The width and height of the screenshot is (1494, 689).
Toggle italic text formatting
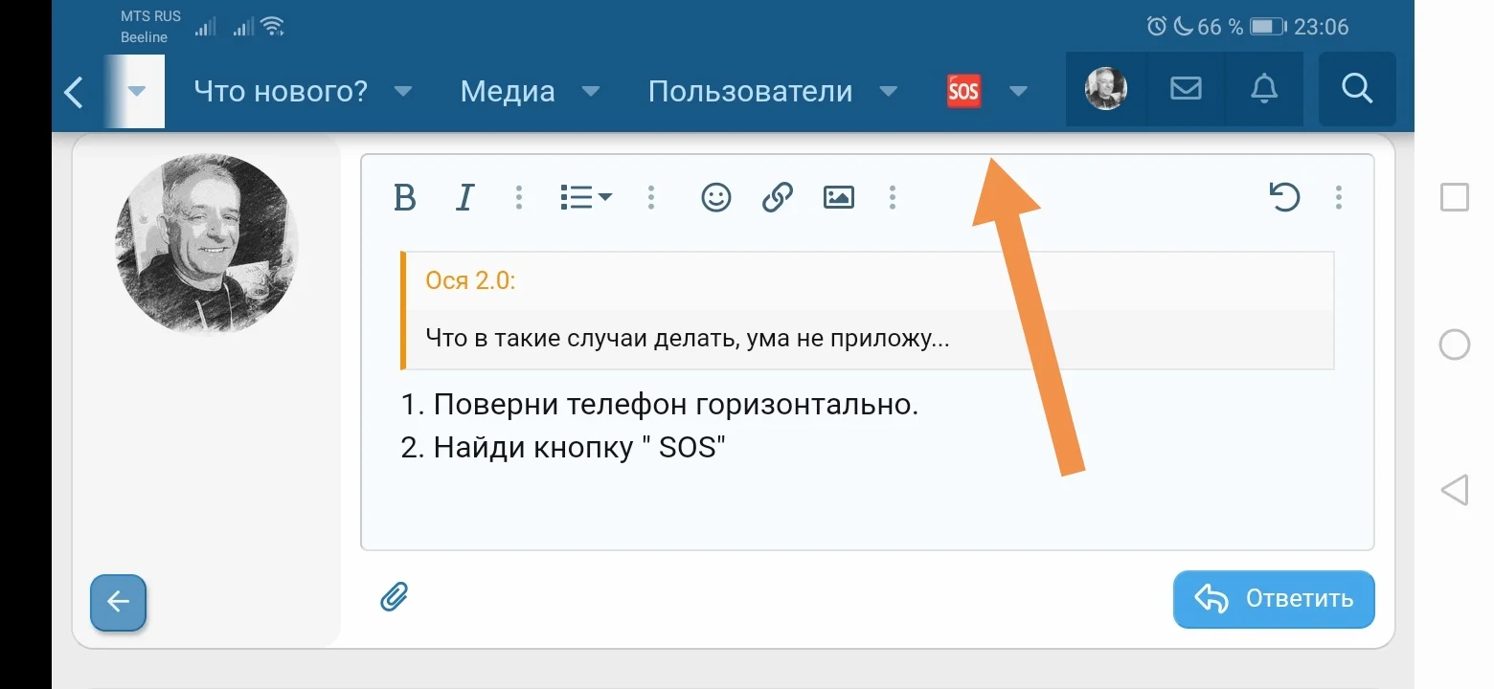click(x=464, y=197)
